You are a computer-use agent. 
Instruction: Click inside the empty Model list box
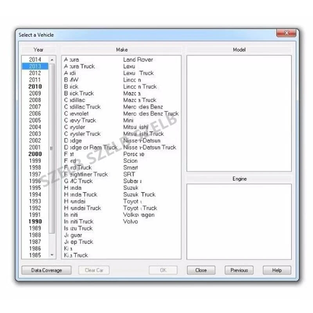(239, 113)
